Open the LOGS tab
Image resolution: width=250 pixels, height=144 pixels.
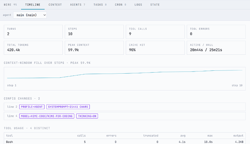[x=138, y=5]
